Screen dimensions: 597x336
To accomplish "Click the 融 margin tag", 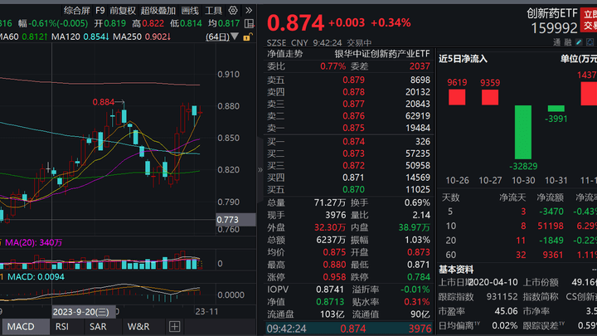I will 568,42.
